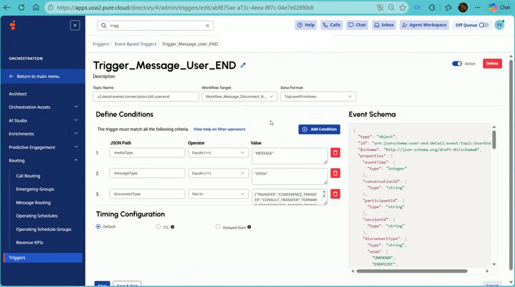Click the Genesys Cloud logo
This screenshot has width=515, height=287.
coord(13,25)
